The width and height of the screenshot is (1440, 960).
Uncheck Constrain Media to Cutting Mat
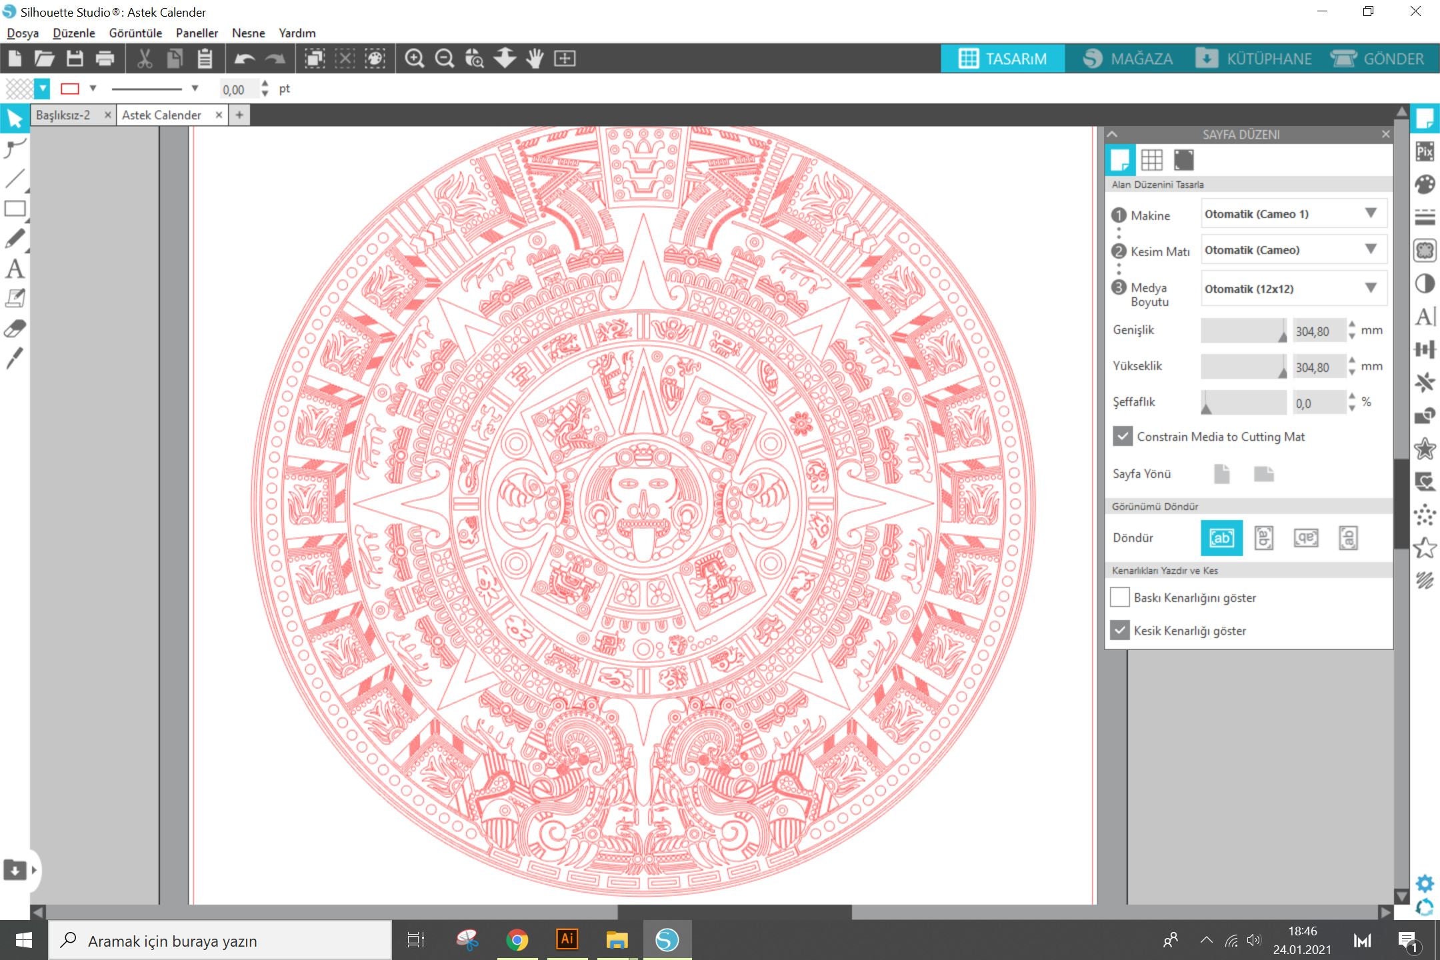click(1122, 437)
